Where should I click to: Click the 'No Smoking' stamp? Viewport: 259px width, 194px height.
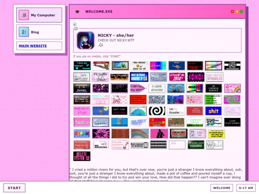pos(101,145)
